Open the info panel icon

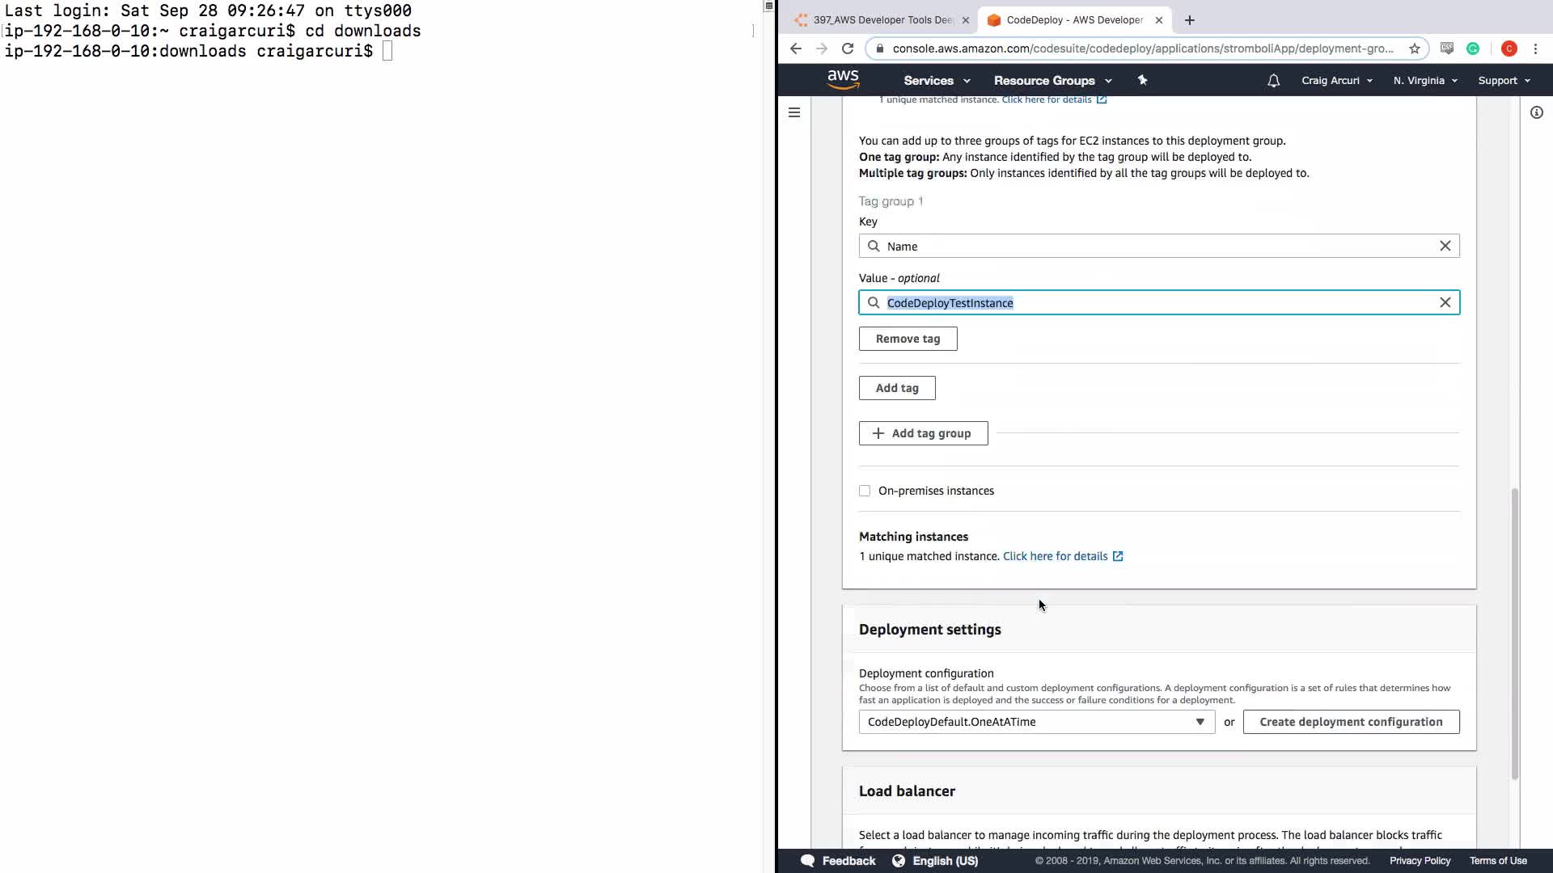[1536, 112]
